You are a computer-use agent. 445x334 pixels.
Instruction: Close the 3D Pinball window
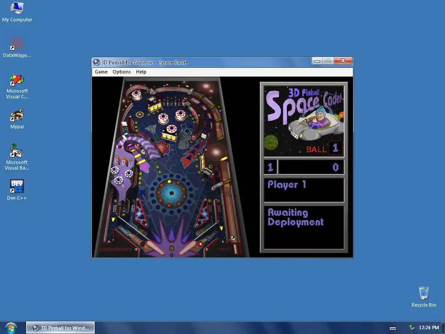point(343,60)
